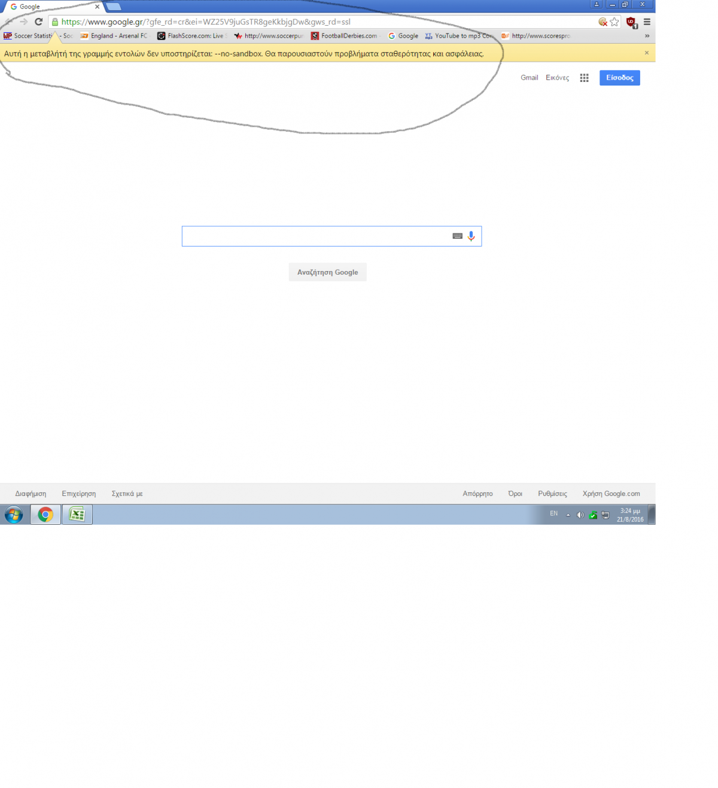This screenshot has height=788, width=718.
Task: Click the Αναζήτηση Google search button
Action: click(x=327, y=272)
